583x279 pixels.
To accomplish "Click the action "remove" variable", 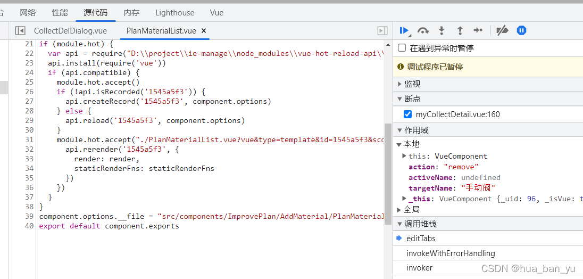I will pyautogui.click(x=444, y=167).
